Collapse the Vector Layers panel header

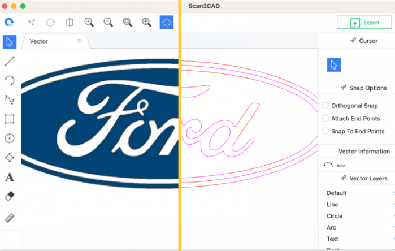tap(364, 178)
